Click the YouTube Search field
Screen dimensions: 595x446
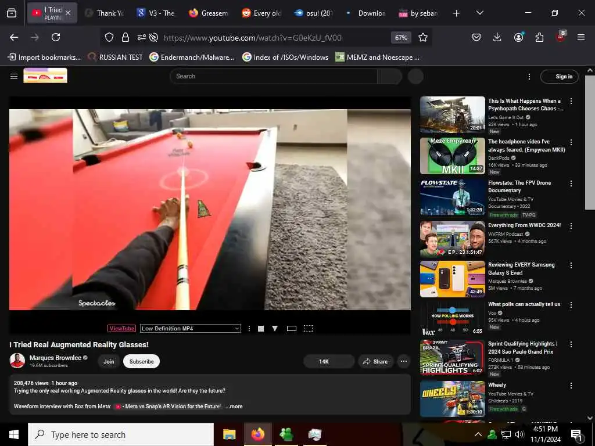pyautogui.click(x=274, y=76)
